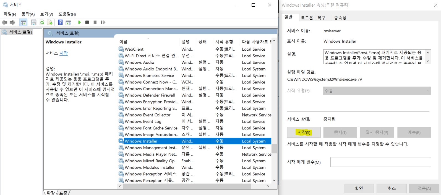441x195 pixels.
Task: Click description box scroll down arrow
Action: 428,61
